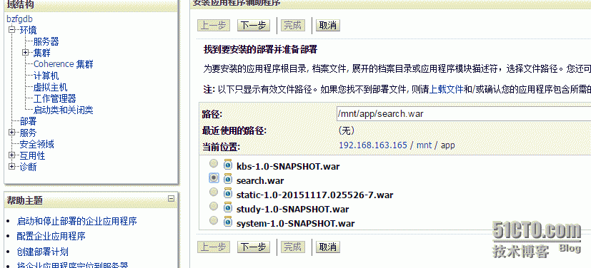Open 安全领域 tree item
This screenshot has width=591, height=268.
(x=36, y=144)
